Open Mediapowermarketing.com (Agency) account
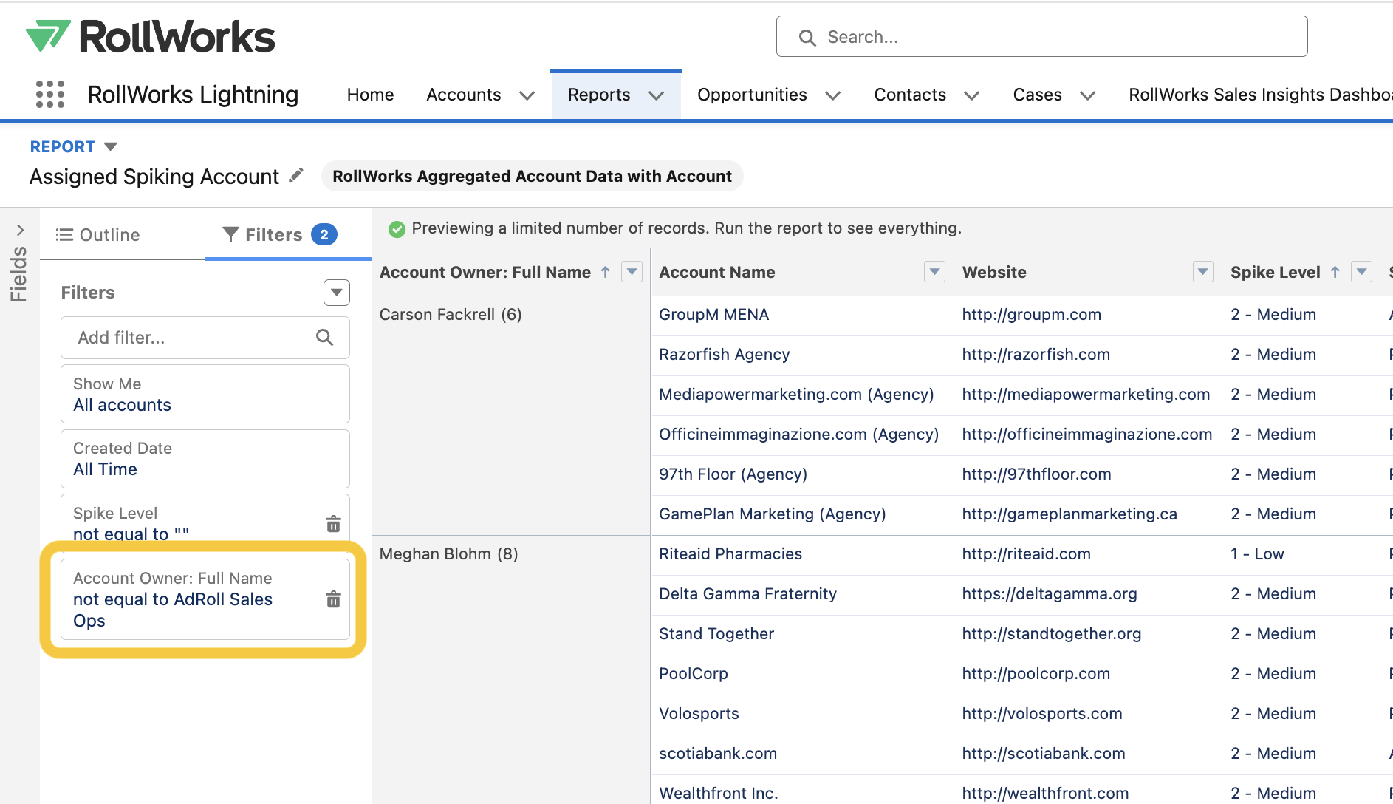 point(796,395)
